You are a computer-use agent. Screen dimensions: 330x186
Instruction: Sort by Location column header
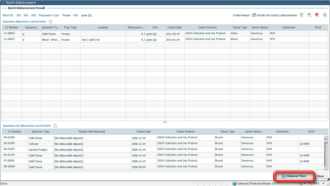click(103, 27)
